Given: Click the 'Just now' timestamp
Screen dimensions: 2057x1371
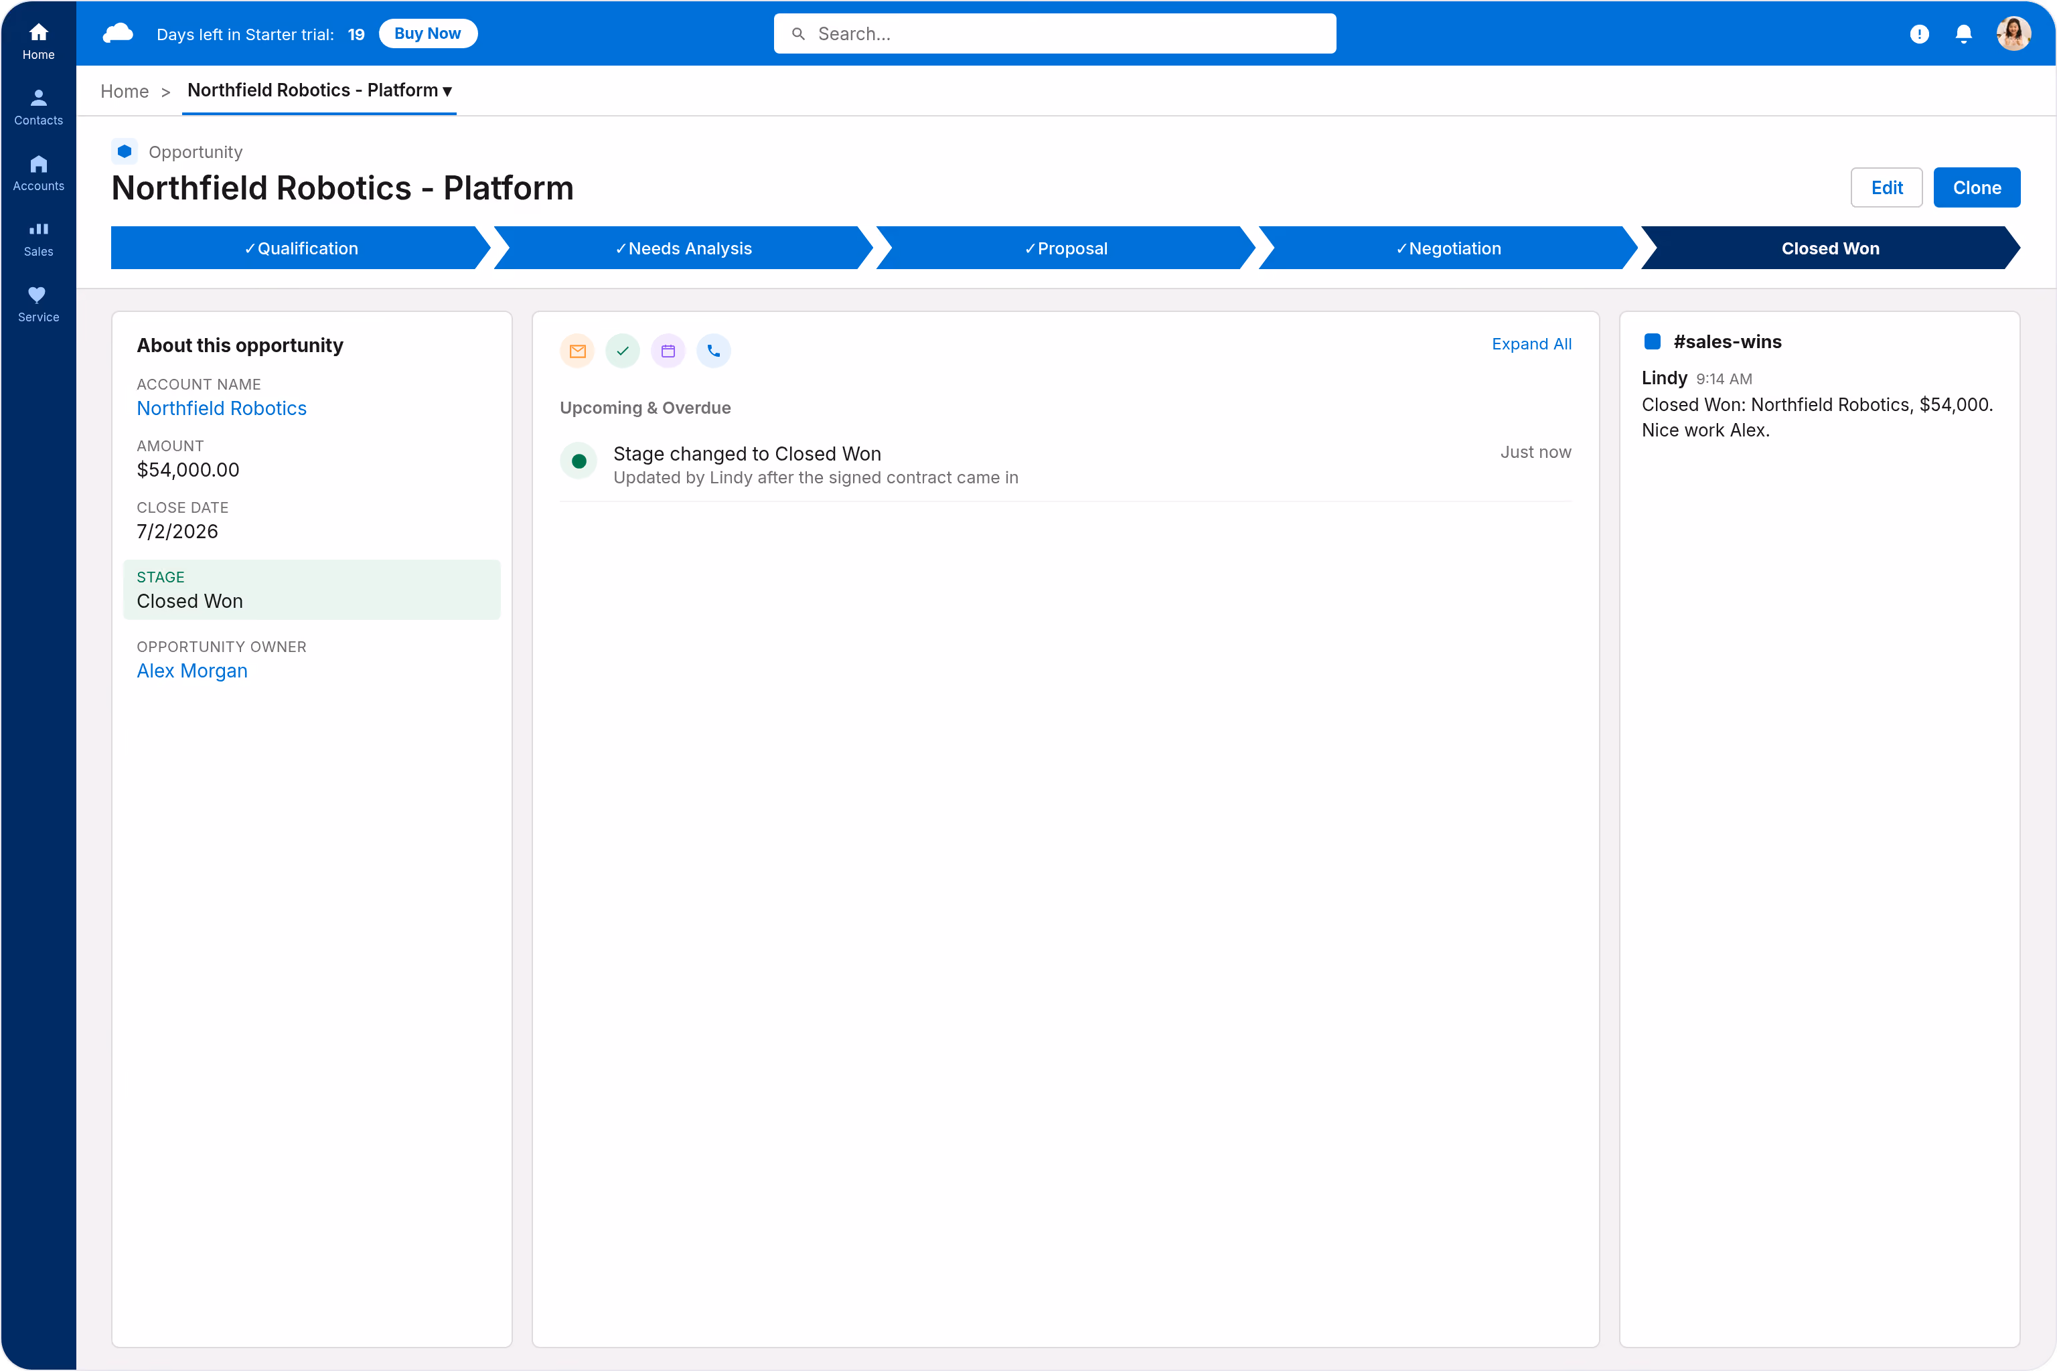Looking at the screenshot, I should click(1536, 452).
